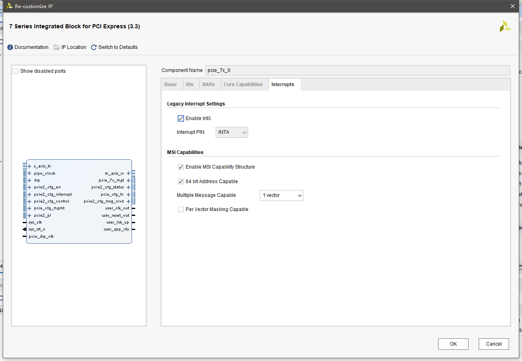The height and width of the screenshot is (361, 522).
Task: Enable Per Vector Masking Capable checkbox
Action: pos(181,209)
